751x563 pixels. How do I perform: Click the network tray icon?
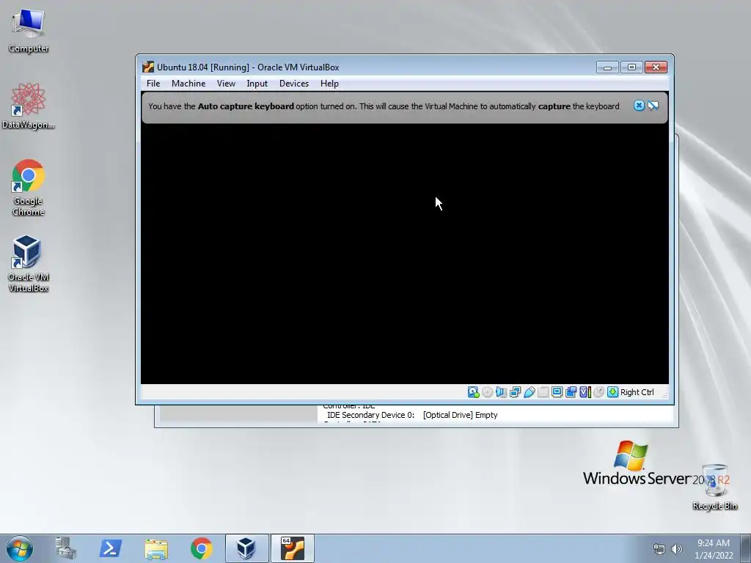pos(659,549)
